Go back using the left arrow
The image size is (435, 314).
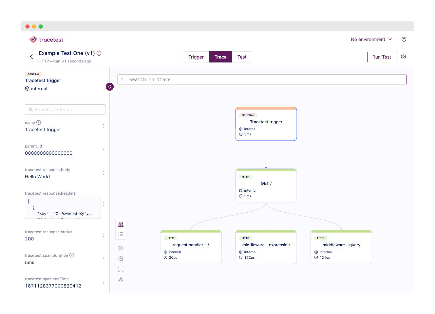coord(31,57)
